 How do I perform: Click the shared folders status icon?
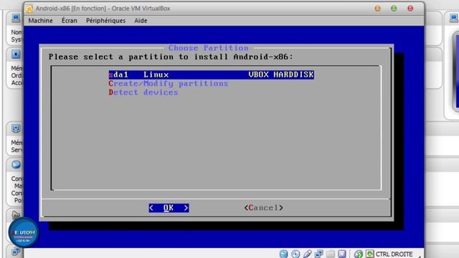pyautogui.click(x=330, y=254)
